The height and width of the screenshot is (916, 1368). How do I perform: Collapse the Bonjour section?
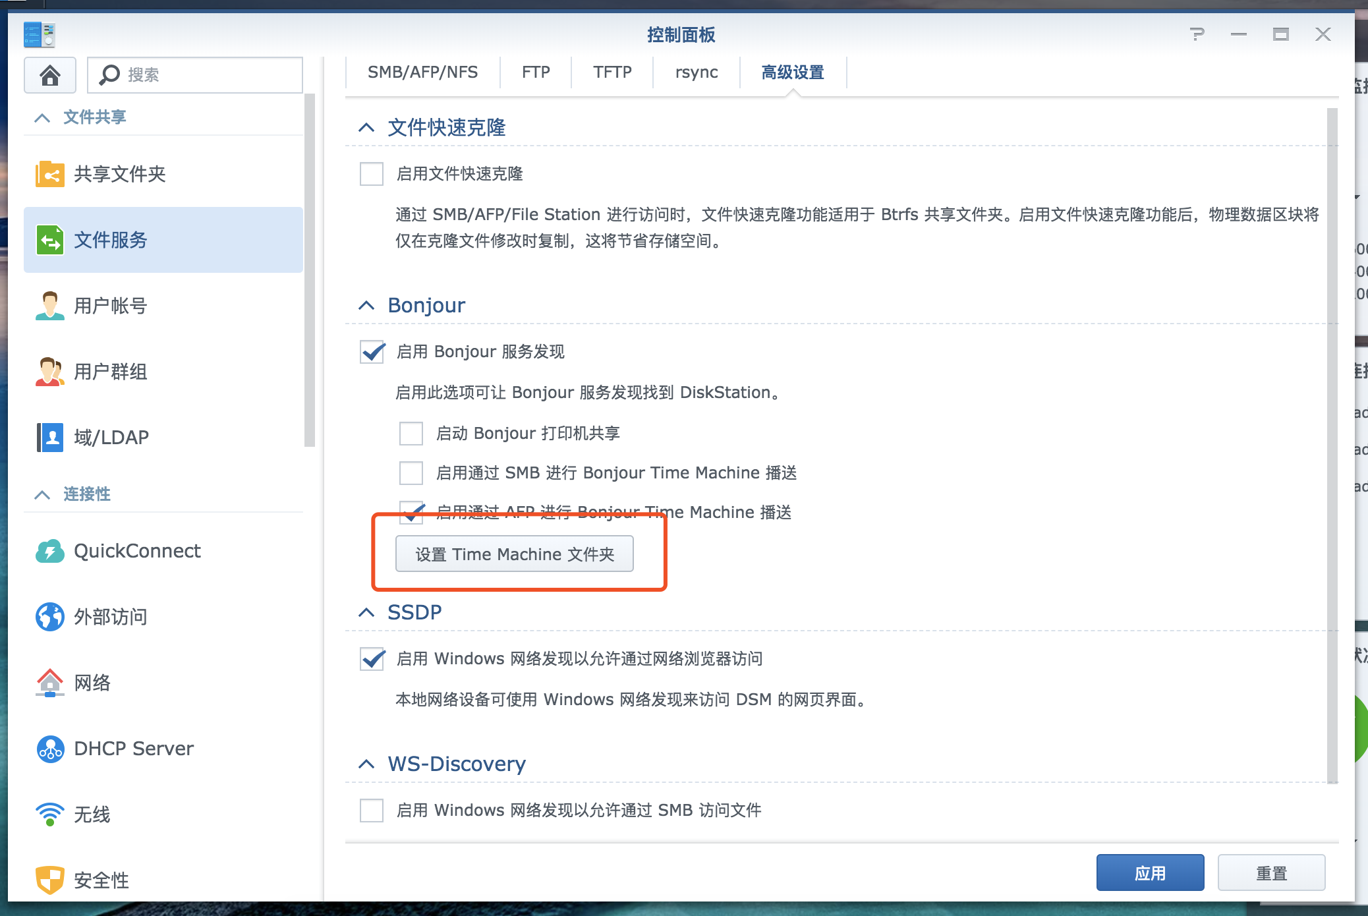coord(366,306)
